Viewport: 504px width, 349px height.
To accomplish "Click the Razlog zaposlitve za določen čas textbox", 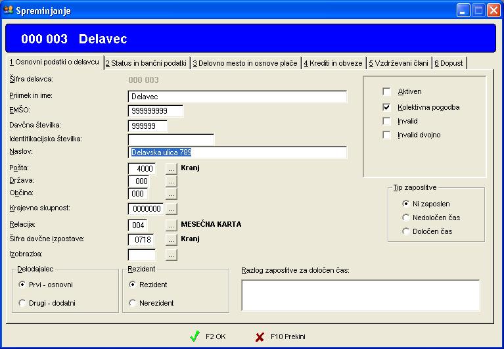I will click(360, 295).
